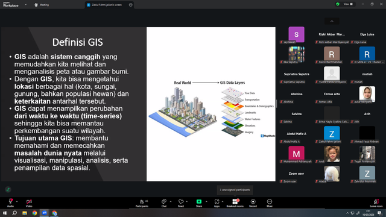Open File Explorer from the taskbar
Viewport: 386px width, 217px height.
(x=25, y=213)
